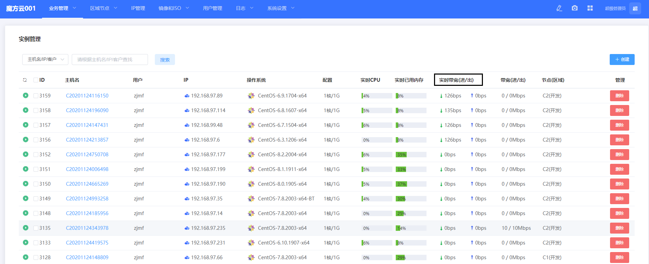
Task: Focus the hostname/IP/customer search input
Action: pos(110,60)
